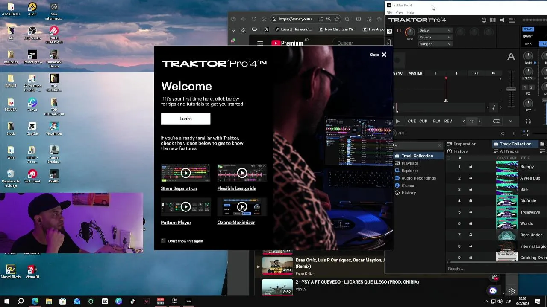Screen dimensions: 547x307
Task: Toggle the SNAP button
Action: [528, 29]
